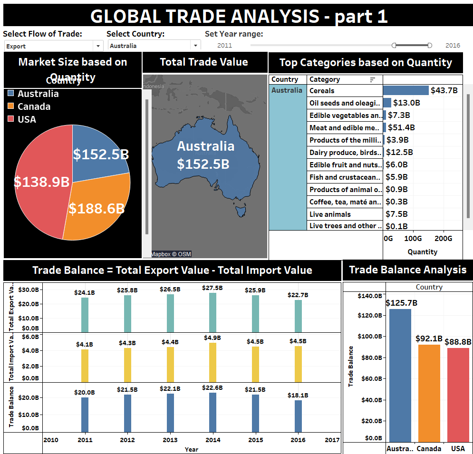
Task: Click the OSM attribution link
Action: point(184,254)
